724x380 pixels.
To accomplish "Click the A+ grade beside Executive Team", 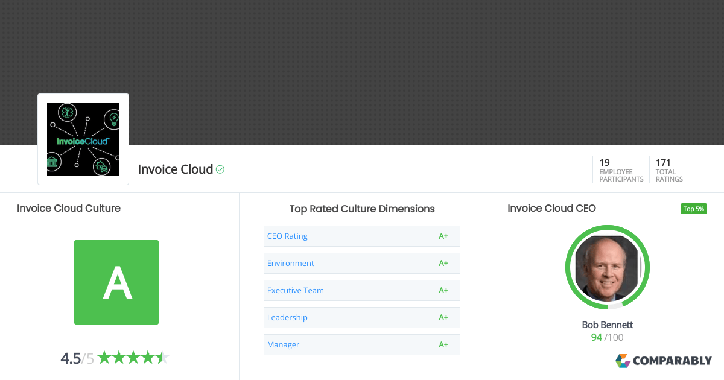I will [x=443, y=290].
